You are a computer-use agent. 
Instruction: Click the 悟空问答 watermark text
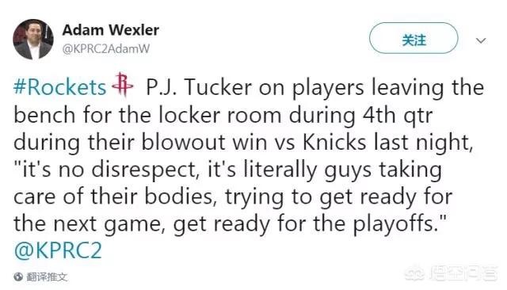coord(463,273)
